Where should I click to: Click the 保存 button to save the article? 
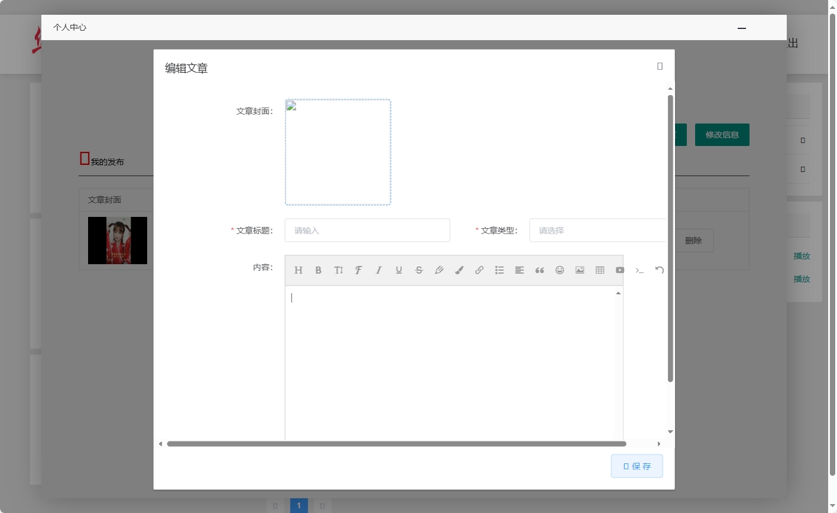click(x=637, y=466)
